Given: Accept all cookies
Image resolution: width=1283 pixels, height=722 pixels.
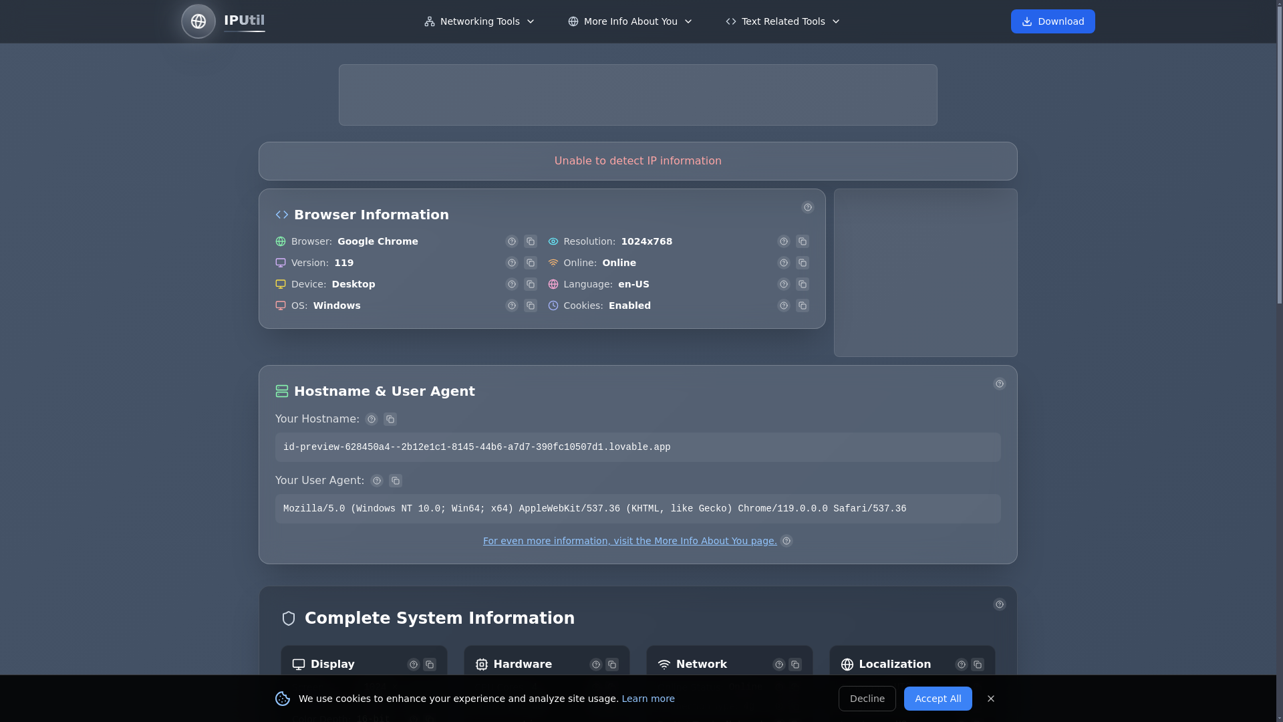Looking at the screenshot, I should 938,698.
